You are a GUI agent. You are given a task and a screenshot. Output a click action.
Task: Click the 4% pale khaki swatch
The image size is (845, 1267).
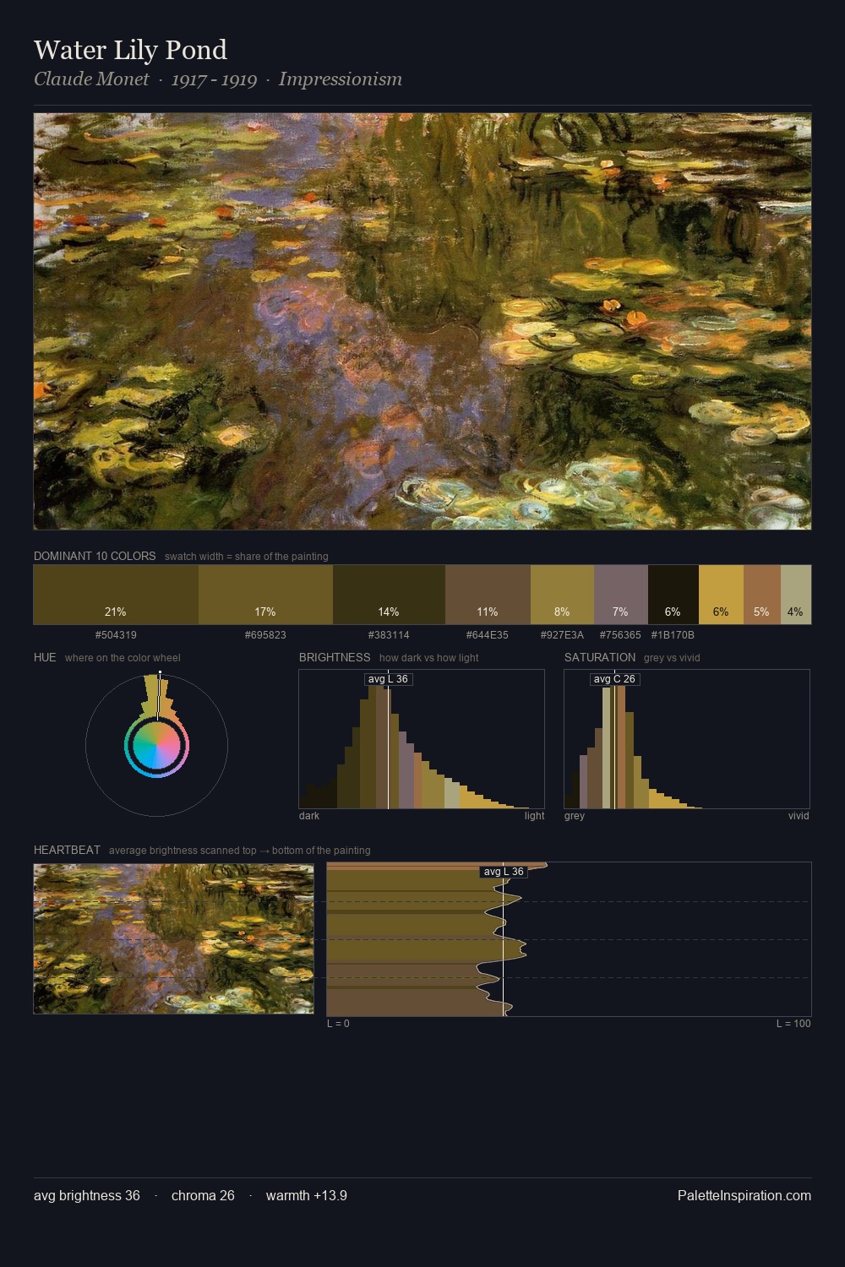click(x=796, y=595)
